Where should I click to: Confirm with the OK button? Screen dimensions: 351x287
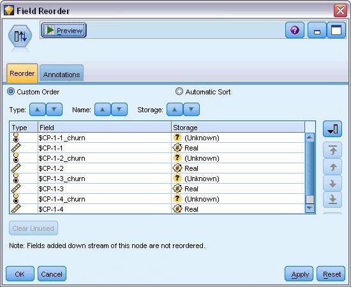coord(20,274)
